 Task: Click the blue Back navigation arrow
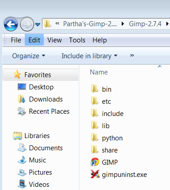point(11,24)
